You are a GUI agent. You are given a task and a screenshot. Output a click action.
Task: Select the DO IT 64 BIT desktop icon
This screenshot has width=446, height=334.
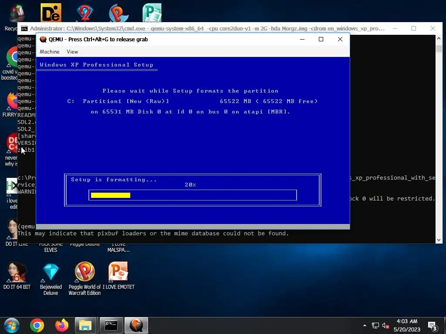17,275
